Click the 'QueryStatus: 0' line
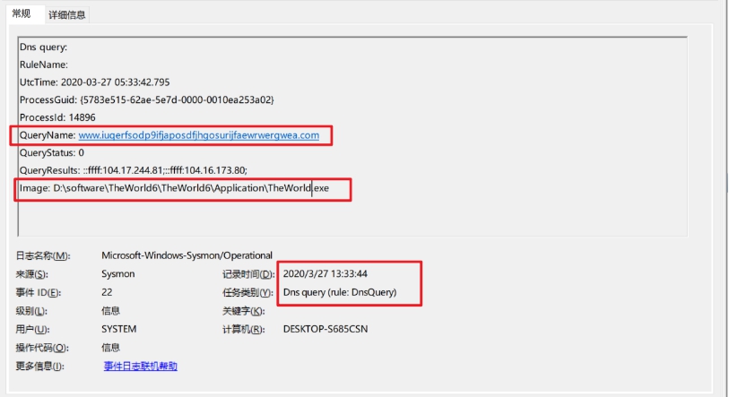The width and height of the screenshot is (729, 397). coord(52,153)
